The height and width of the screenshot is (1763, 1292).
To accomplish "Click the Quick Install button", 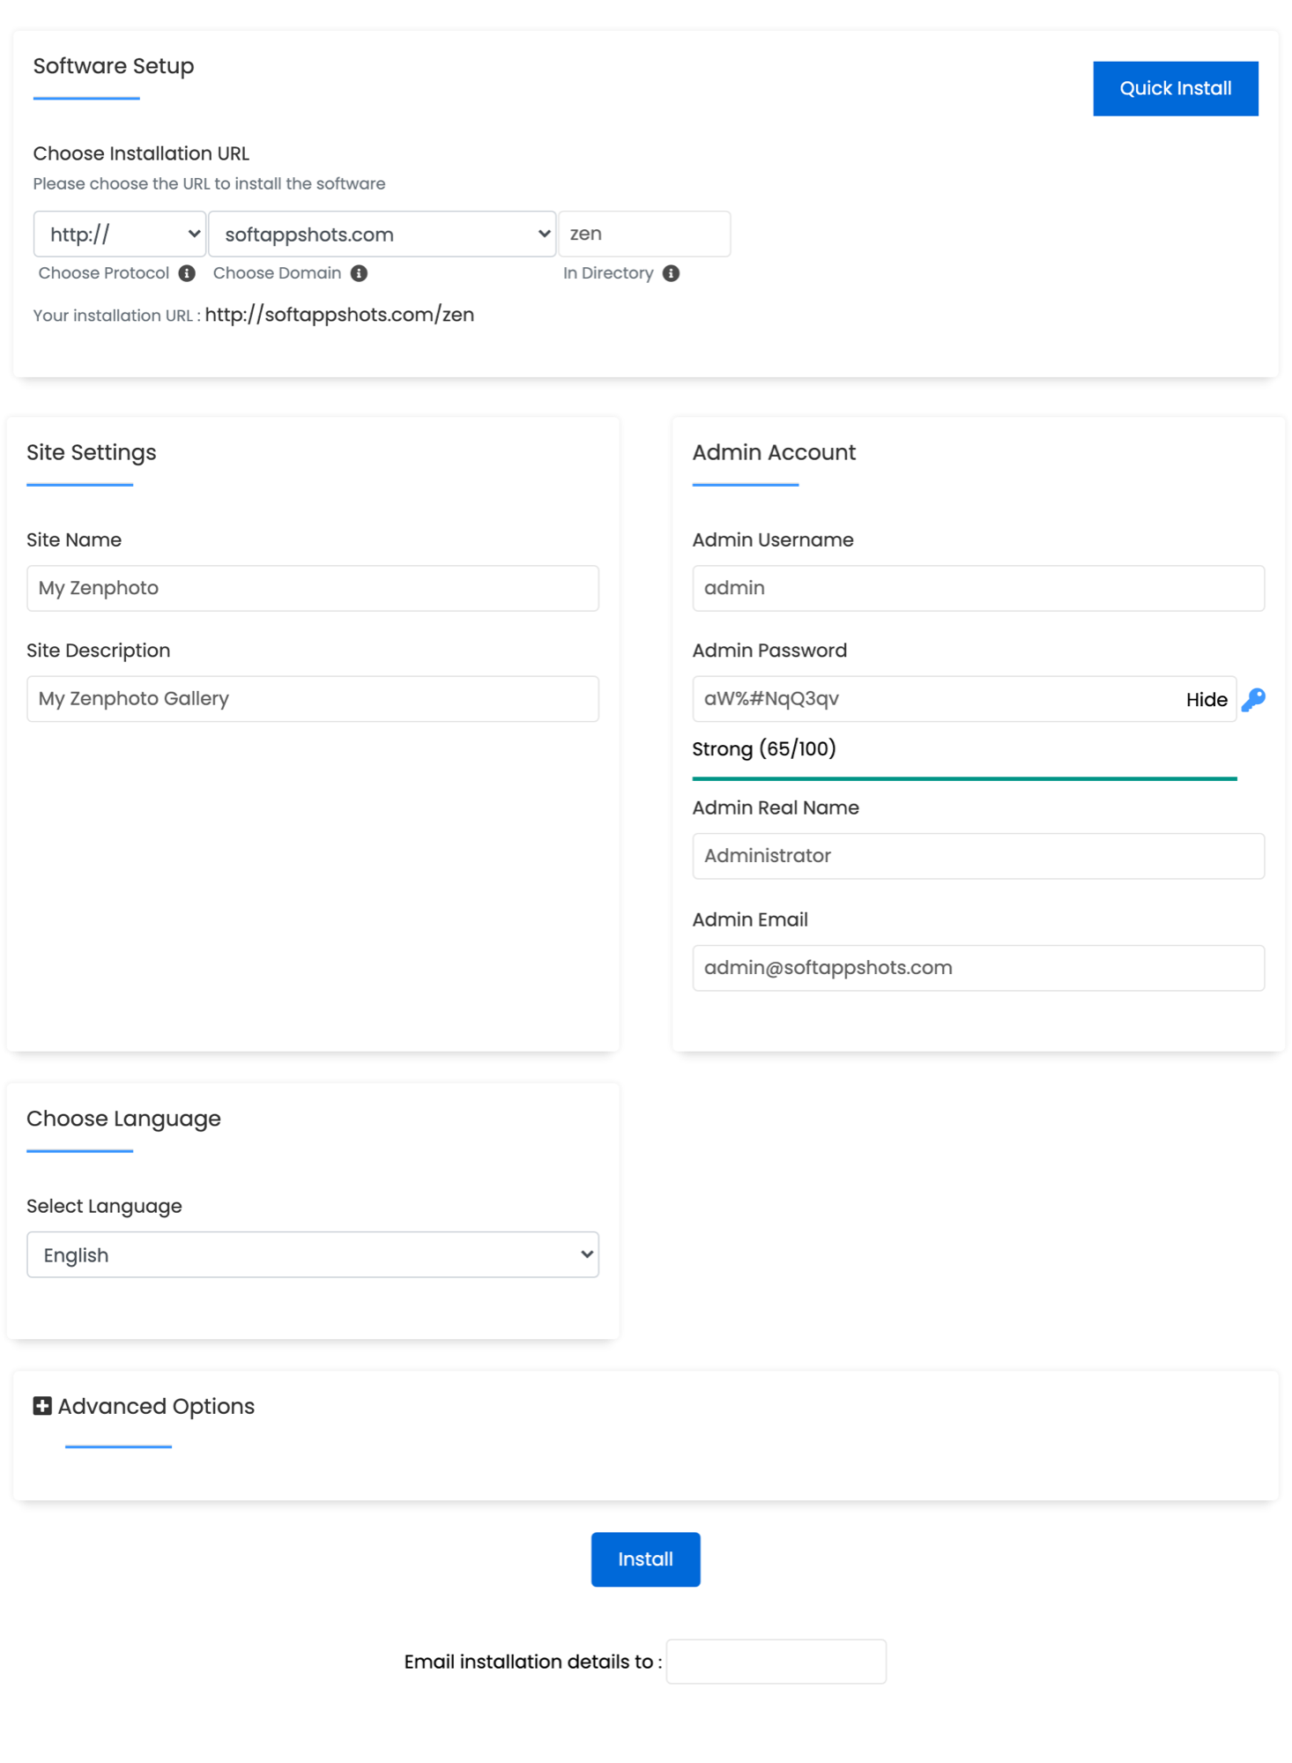I will click(1175, 88).
